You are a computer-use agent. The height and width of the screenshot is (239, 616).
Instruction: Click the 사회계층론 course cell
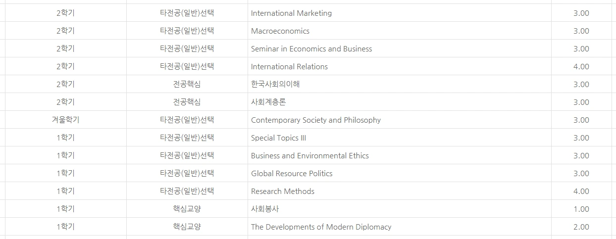[x=399, y=102]
